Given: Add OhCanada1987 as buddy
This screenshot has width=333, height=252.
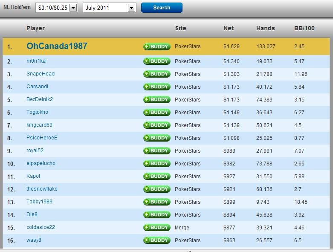Looking at the screenshot, I should (157, 46).
